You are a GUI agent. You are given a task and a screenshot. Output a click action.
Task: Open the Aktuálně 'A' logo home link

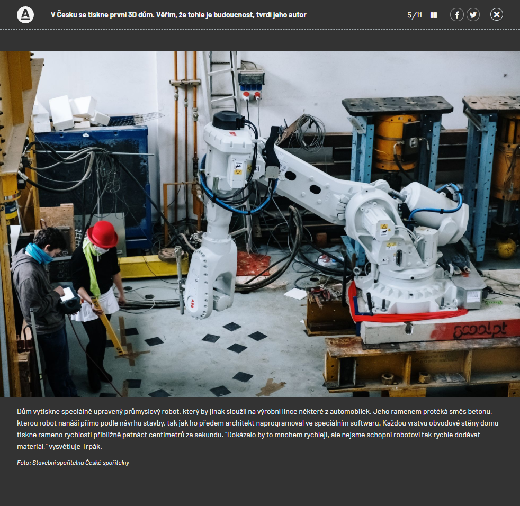click(x=25, y=15)
